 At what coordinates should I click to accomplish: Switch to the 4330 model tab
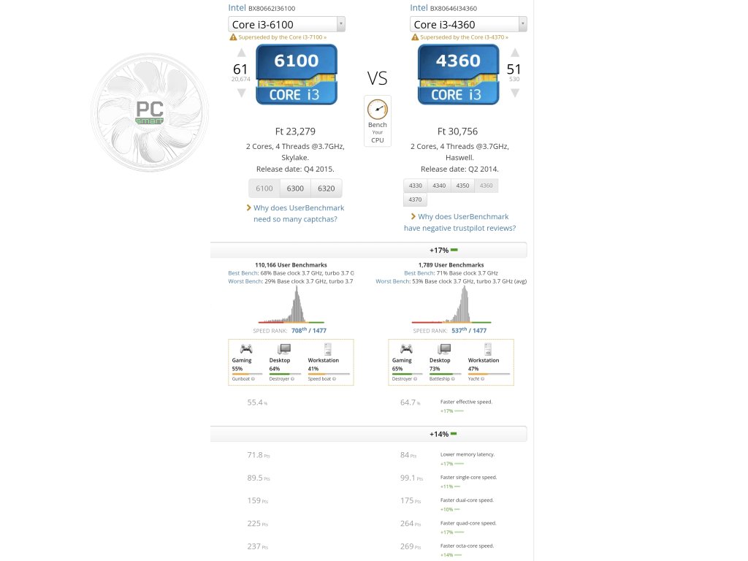click(x=416, y=186)
